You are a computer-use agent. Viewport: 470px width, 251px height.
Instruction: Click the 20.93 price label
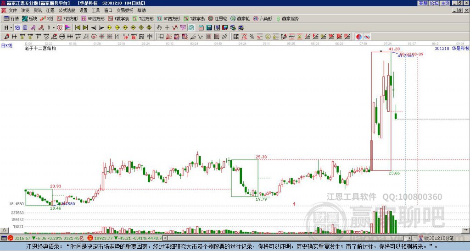click(x=56, y=186)
